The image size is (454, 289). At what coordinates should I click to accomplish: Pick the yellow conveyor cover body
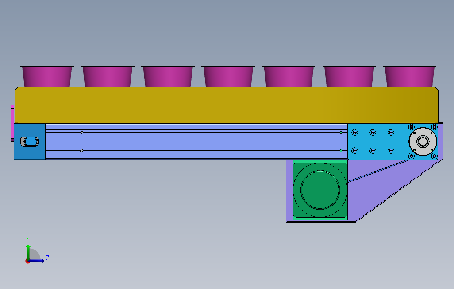click(x=226, y=105)
